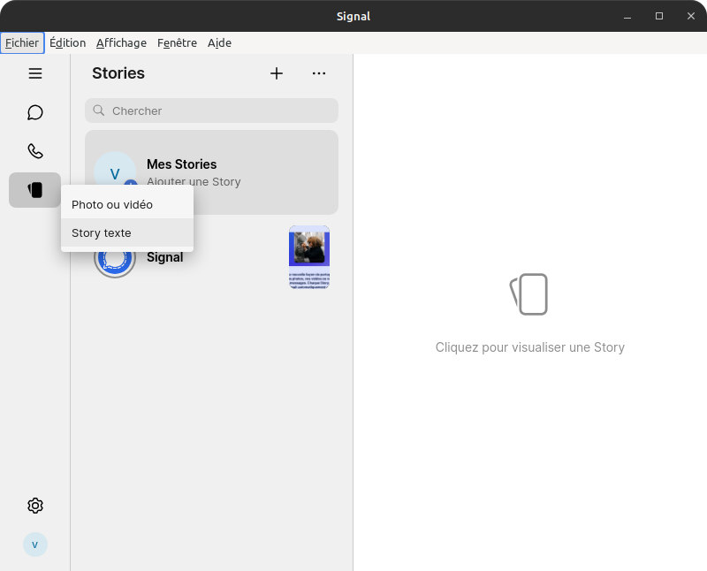This screenshot has width=707, height=571.
Task: Click the Signal story avatar
Action: point(115,259)
